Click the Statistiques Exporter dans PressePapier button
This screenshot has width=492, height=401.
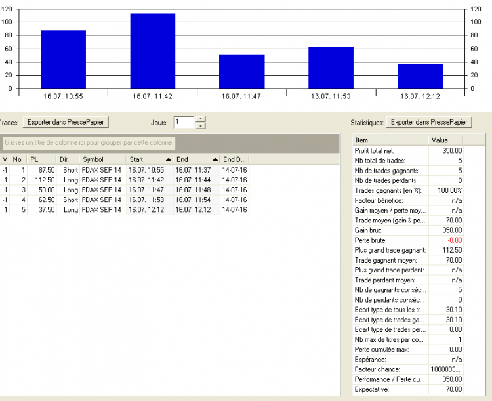click(x=429, y=122)
